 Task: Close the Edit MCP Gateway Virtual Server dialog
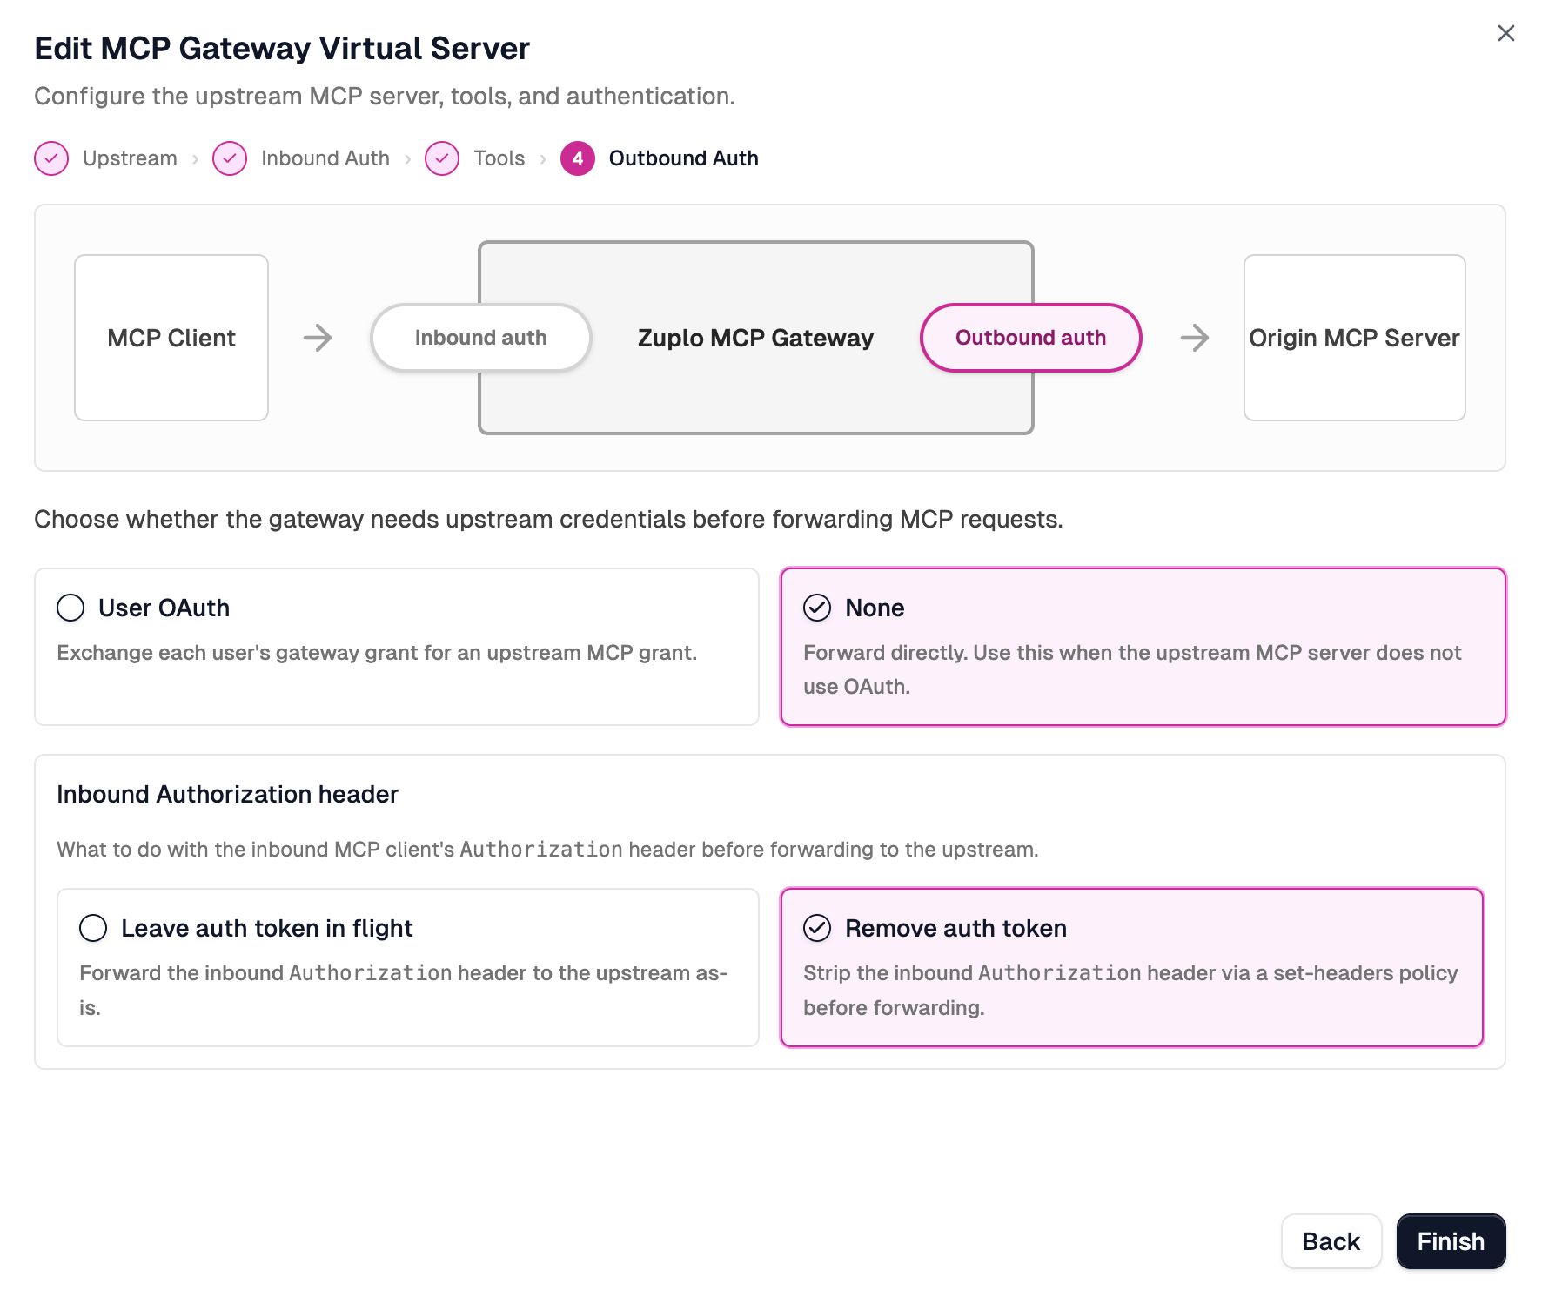1505,33
